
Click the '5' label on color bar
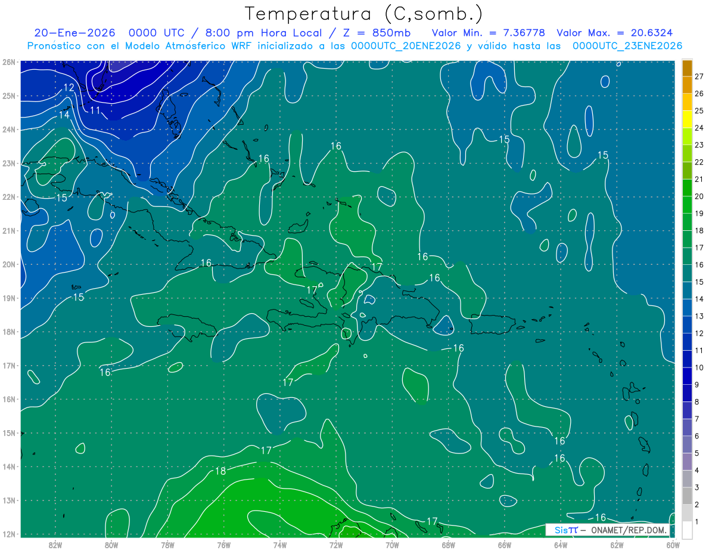click(x=697, y=453)
